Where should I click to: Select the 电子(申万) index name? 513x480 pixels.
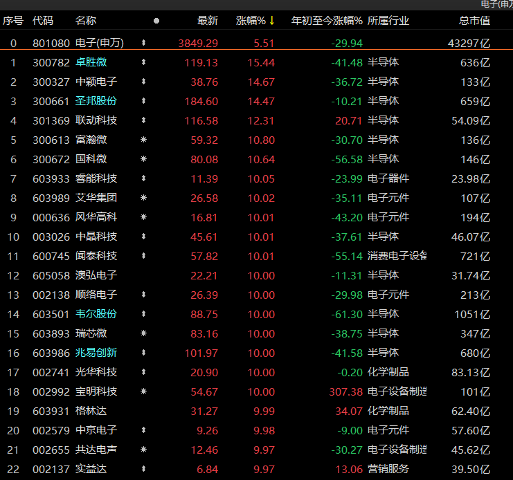pos(100,43)
